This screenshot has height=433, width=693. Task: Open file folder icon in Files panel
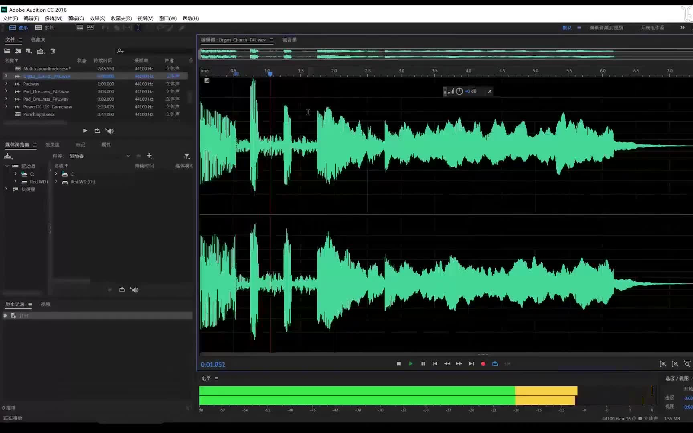7,51
